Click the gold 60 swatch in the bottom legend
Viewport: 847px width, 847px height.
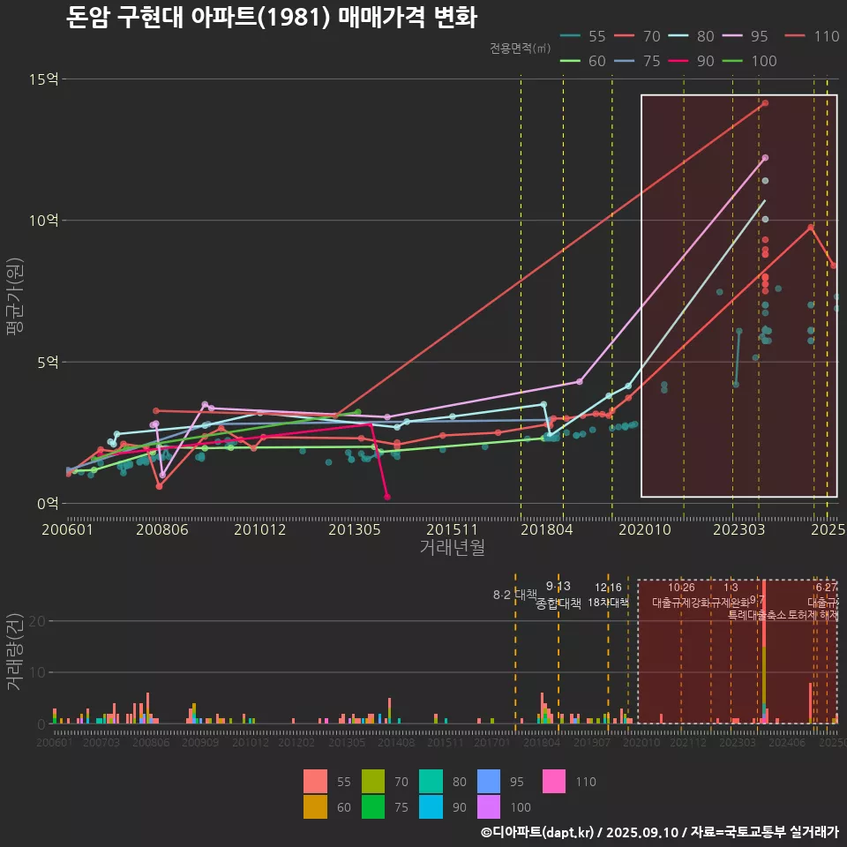(315, 807)
